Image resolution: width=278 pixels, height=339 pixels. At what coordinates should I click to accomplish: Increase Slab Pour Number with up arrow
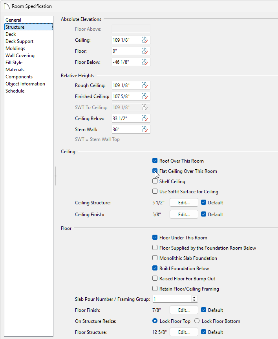point(194,298)
